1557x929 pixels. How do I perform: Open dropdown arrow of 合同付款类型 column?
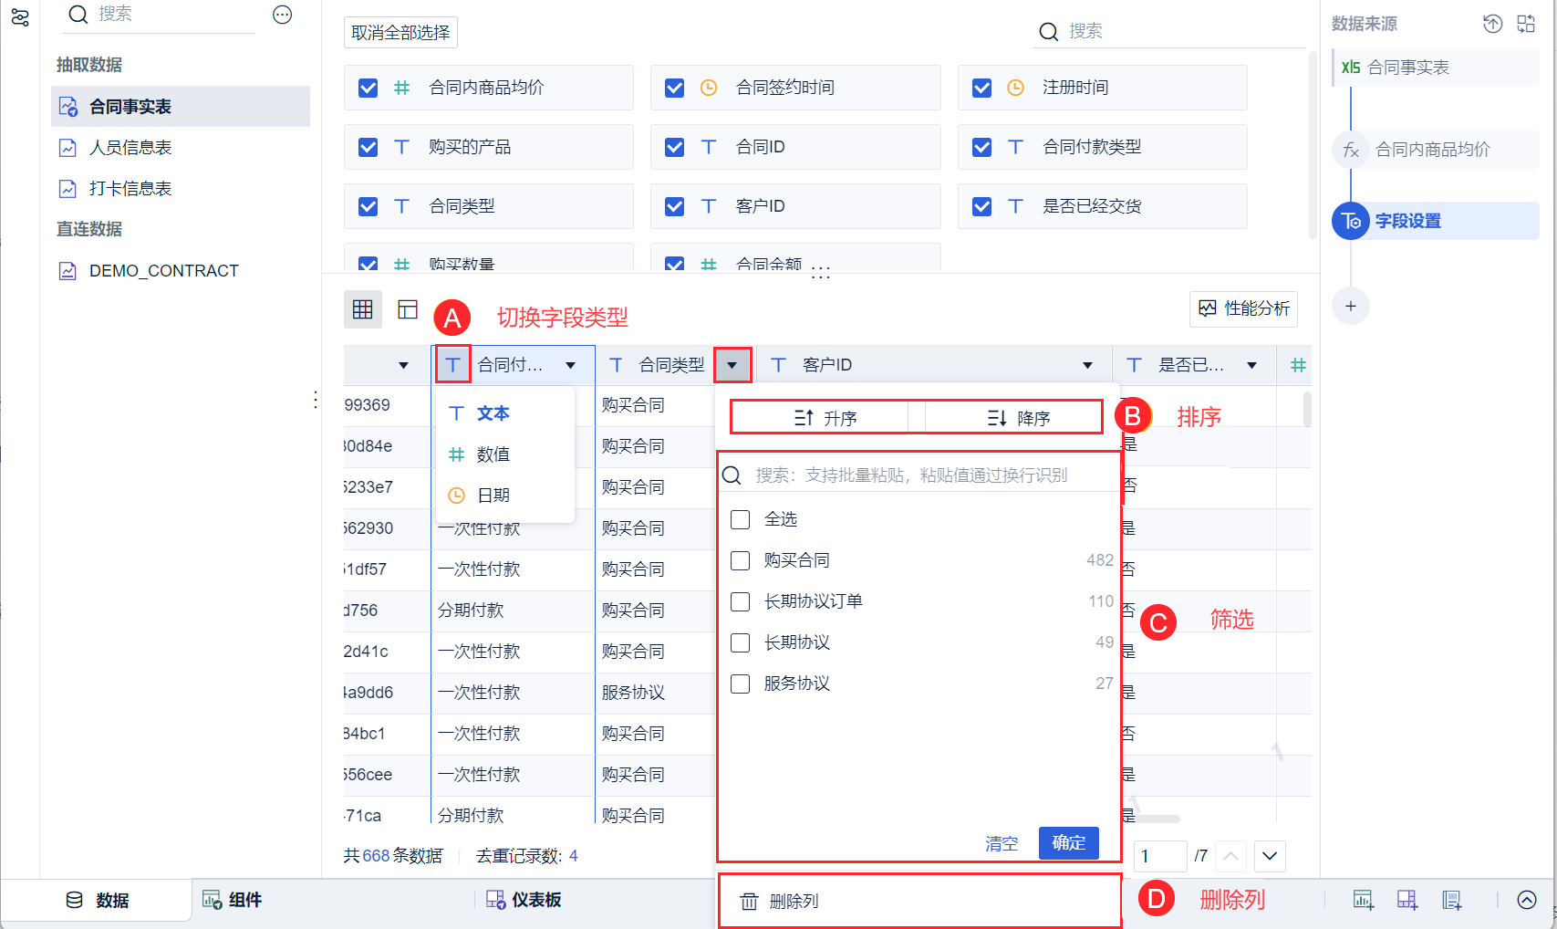click(x=571, y=366)
